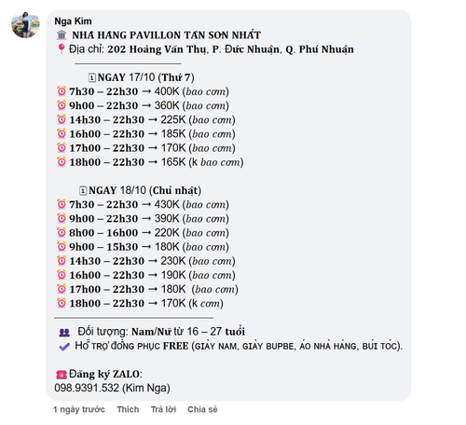Click the address 202 Hoàng Văn Thụ
Image resolution: width=466 pixels, height=425 pixels.
pos(157,49)
